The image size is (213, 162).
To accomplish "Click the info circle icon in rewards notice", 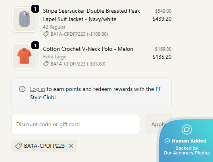I will click(x=22, y=89).
